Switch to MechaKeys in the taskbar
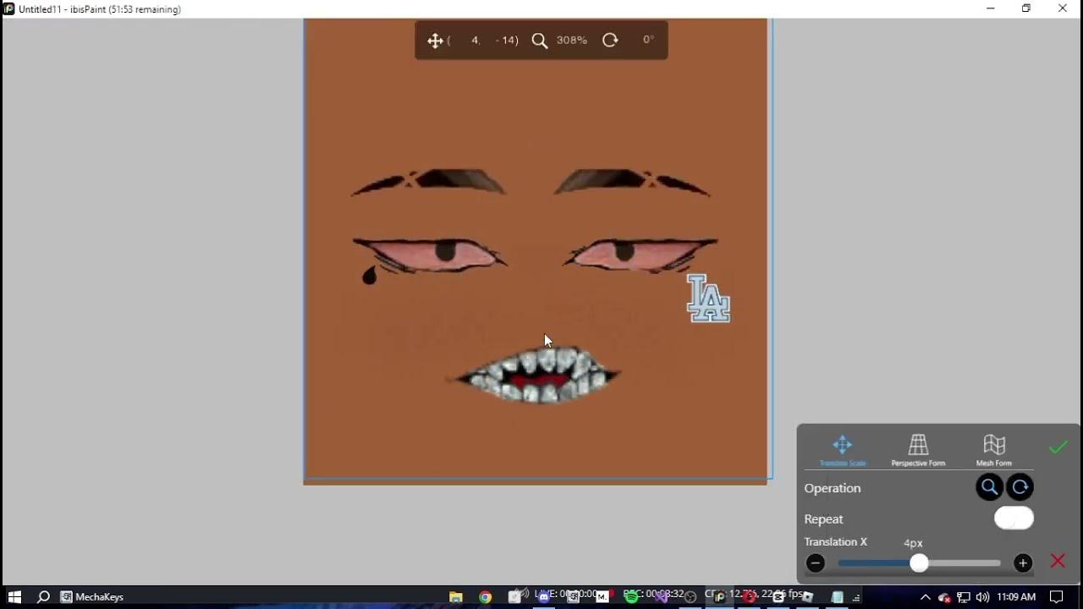The height and width of the screenshot is (609, 1083). pyautogui.click(x=91, y=596)
